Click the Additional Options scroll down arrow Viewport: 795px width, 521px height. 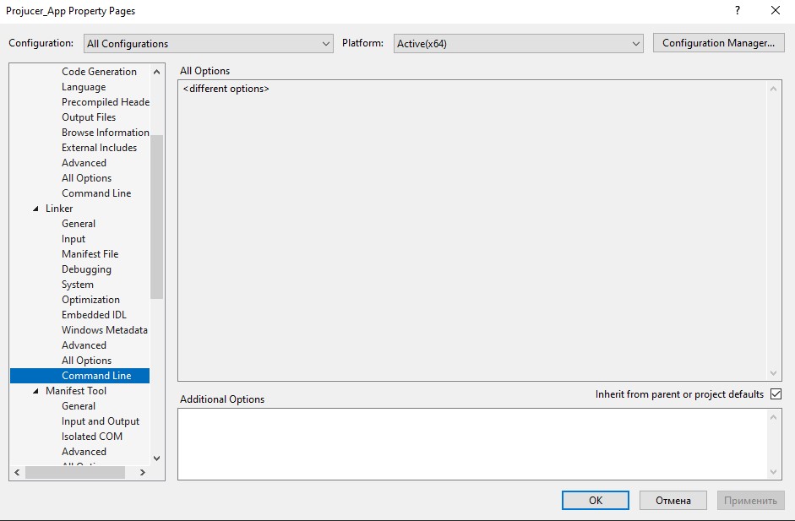(773, 472)
